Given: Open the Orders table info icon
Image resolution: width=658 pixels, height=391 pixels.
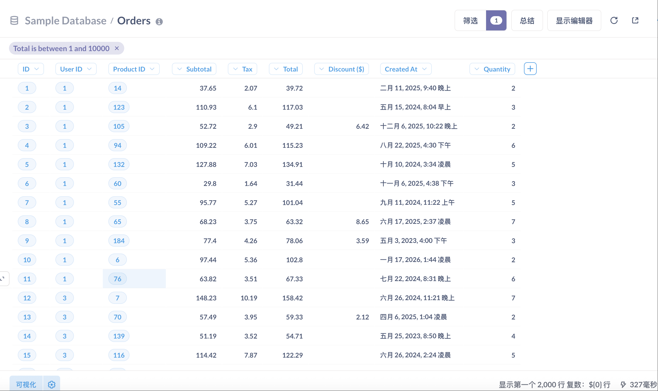Looking at the screenshot, I should pos(159,21).
